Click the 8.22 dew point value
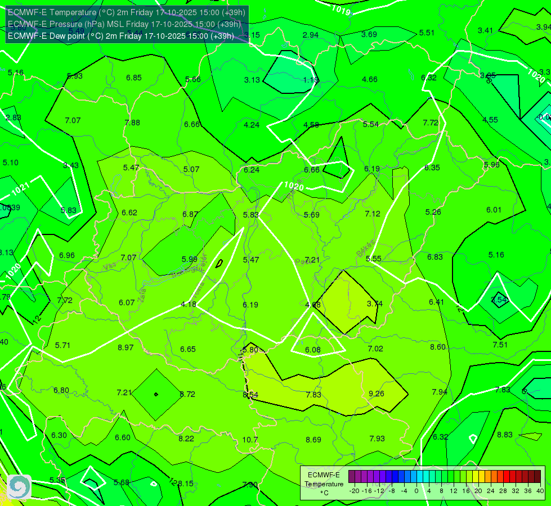Screen dimensions: 551x506 click(x=186, y=439)
